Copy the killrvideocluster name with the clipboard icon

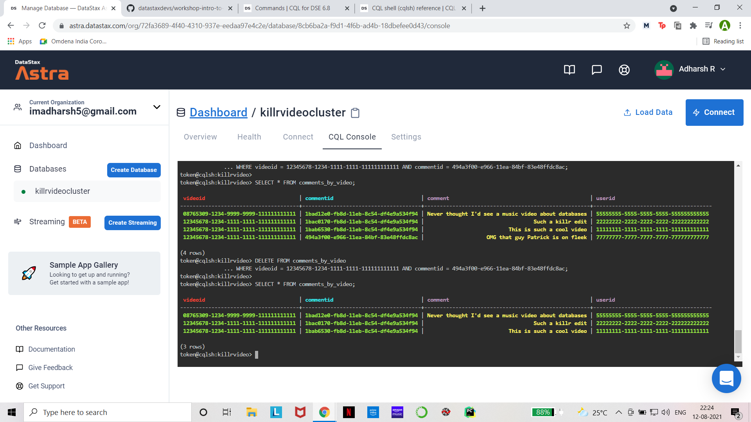point(355,113)
